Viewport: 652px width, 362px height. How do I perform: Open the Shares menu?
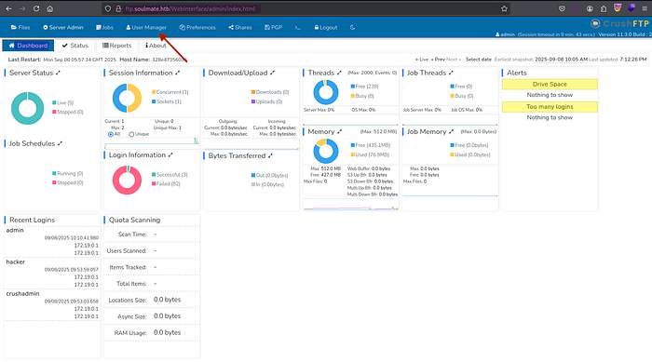point(240,27)
